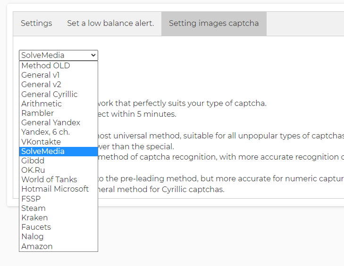Viewport: 344px width, 266px height.
Task: Choose General Cyrillic method
Action: pyautogui.click(x=50, y=94)
